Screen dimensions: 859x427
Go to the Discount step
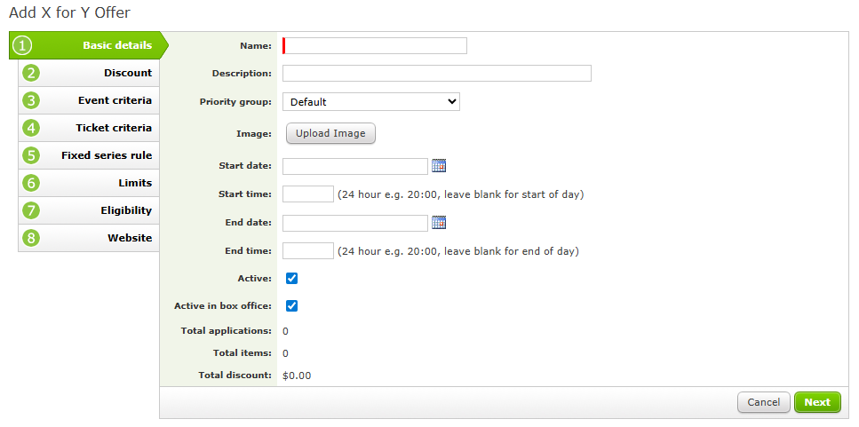coord(89,74)
